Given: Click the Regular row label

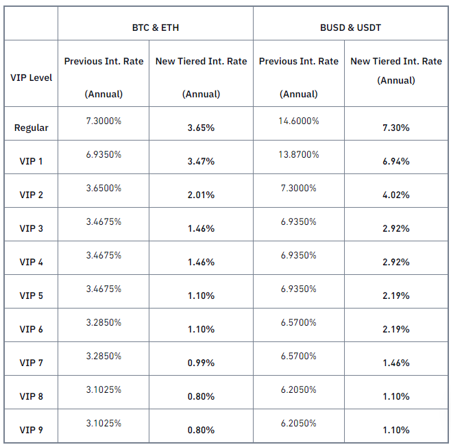Looking at the screenshot, I should point(31,128).
